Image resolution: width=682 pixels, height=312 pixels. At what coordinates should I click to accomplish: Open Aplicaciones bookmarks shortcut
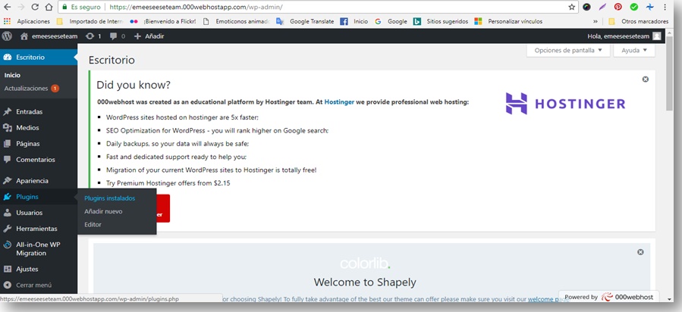click(x=27, y=21)
